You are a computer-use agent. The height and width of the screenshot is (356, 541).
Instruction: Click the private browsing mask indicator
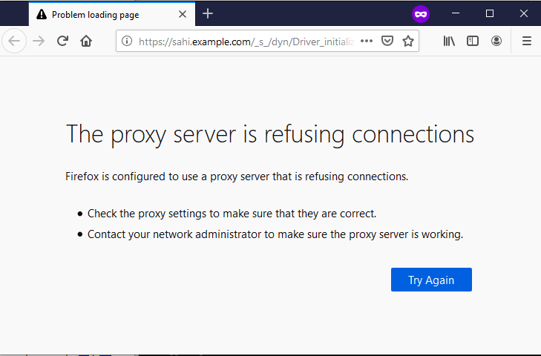(421, 13)
